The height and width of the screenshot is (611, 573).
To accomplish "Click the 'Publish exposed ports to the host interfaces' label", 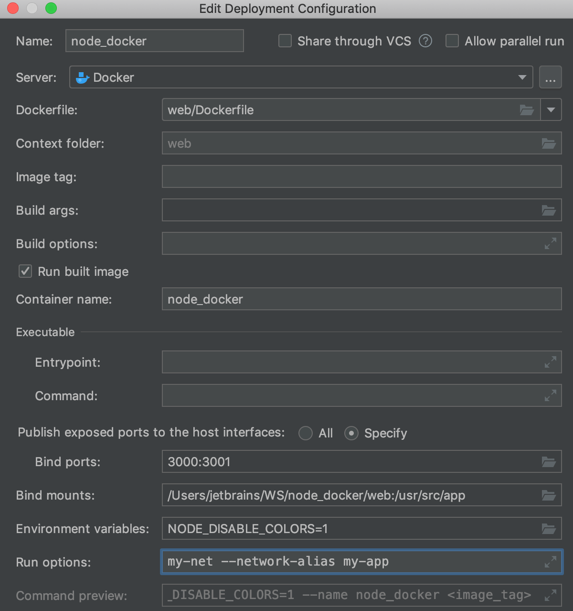I will pyautogui.click(x=151, y=432).
